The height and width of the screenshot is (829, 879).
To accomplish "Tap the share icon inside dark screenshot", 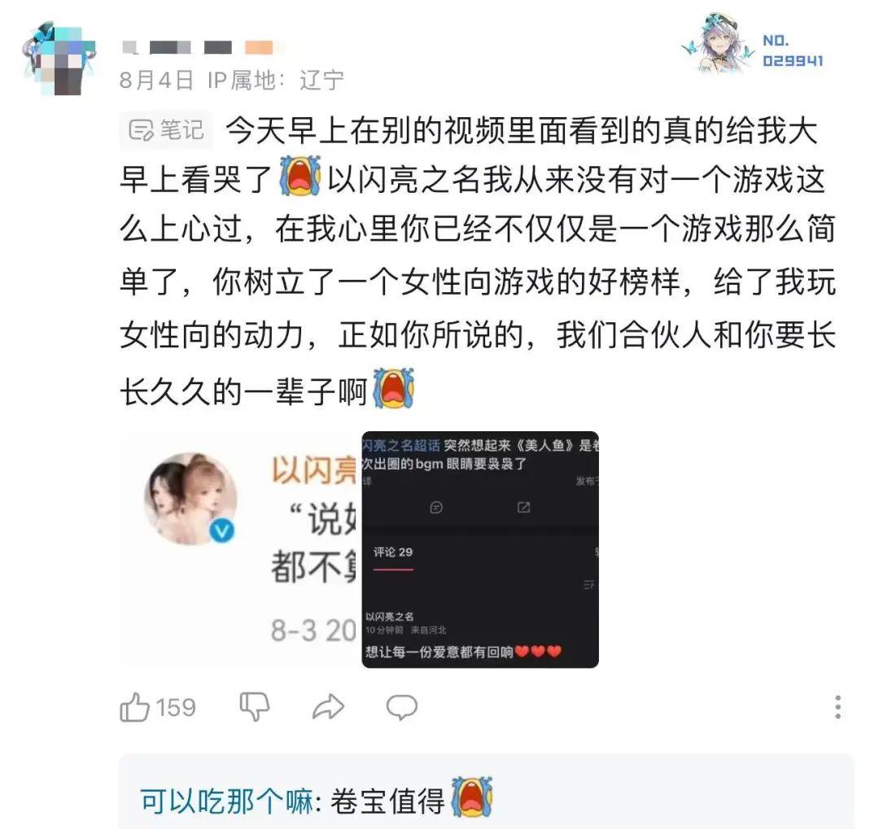I will 523,508.
